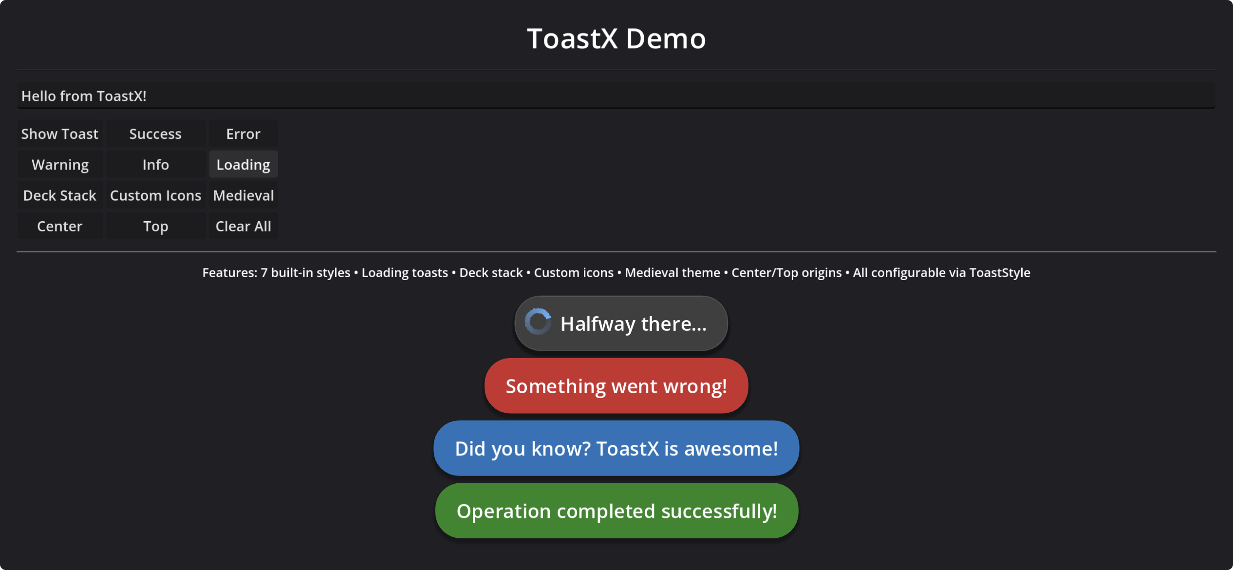This screenshot has height=570, width=1233.
Task: Click the spinning loader icon in toast
Action: tap(538, 322)
